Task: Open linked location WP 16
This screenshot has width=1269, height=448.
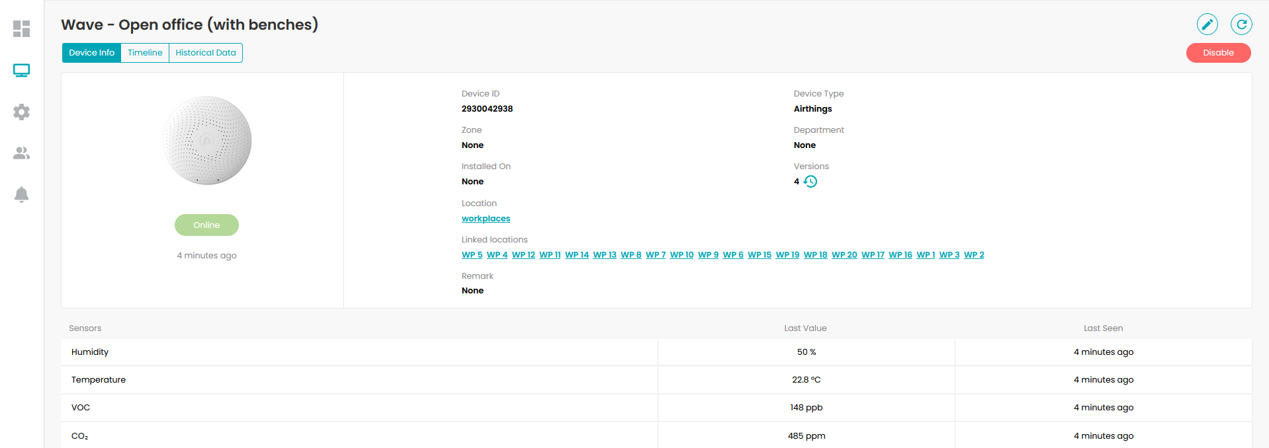Action: (900, 255)
